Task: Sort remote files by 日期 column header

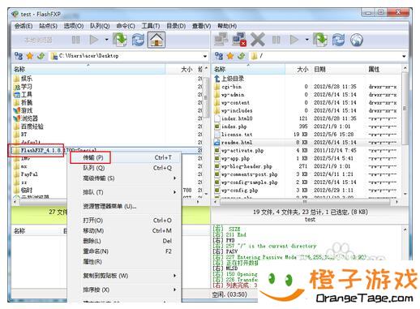Action: click(319, 69)
